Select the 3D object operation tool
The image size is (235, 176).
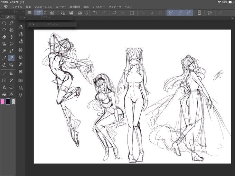(11, 65)
